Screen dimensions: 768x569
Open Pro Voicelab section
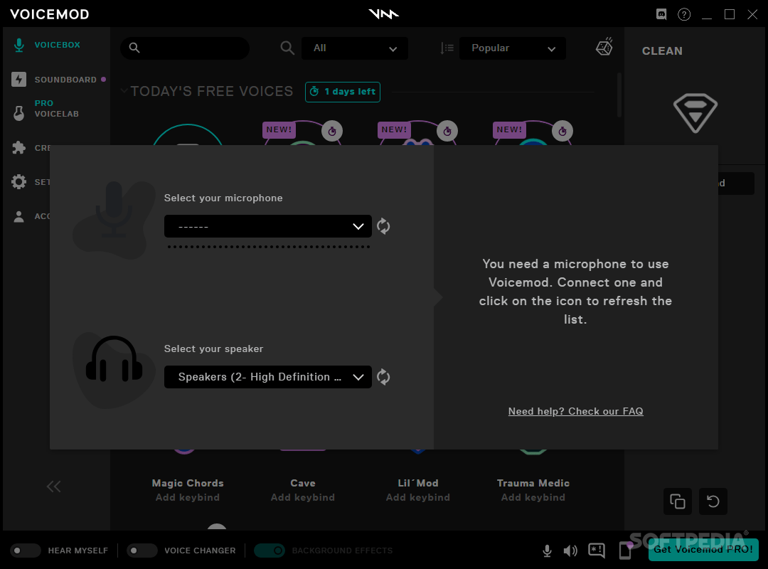coord(56,108)
